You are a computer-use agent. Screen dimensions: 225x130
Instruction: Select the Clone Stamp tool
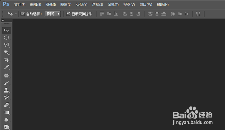click(x=6, y=90)
